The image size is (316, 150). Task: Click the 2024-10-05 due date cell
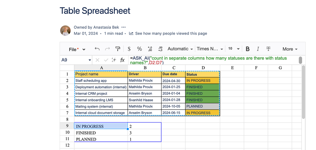point(173,106)
